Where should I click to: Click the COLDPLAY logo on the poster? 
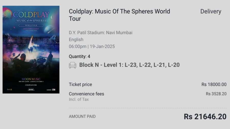coord(31,15)
